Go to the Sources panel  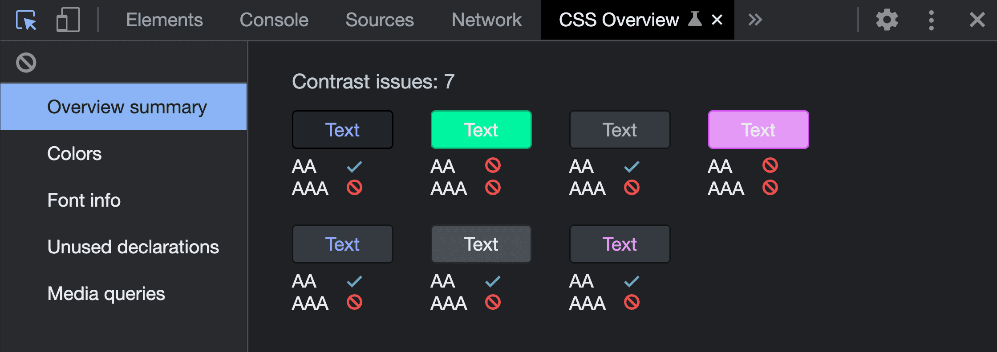tap(379, 20)
